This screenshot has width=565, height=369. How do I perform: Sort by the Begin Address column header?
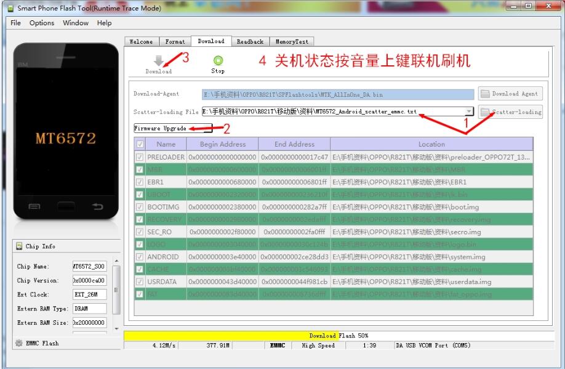(x=223, y=144)
